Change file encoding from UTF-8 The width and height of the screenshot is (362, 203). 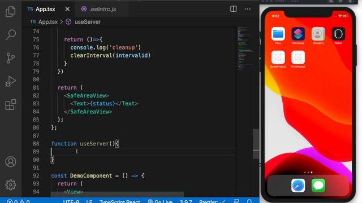coord(71,201)
